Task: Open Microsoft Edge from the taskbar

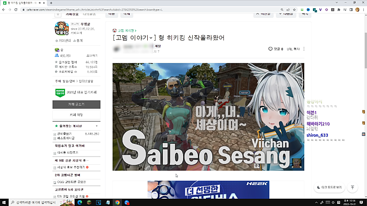Action: click(x=79, y=202)
